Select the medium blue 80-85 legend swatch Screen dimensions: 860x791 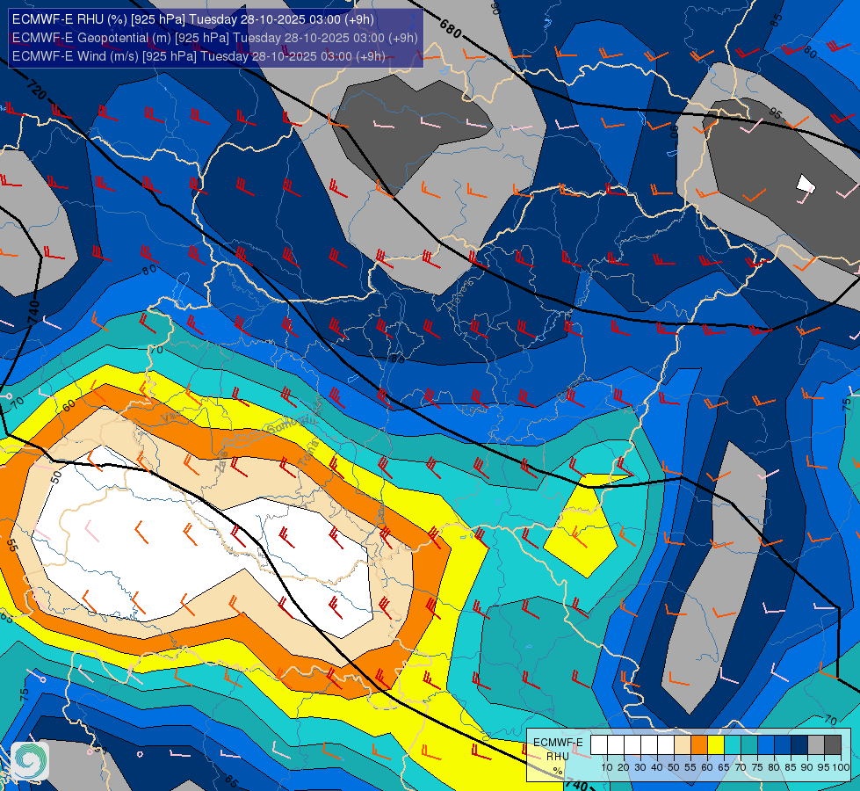coord(782,744)
